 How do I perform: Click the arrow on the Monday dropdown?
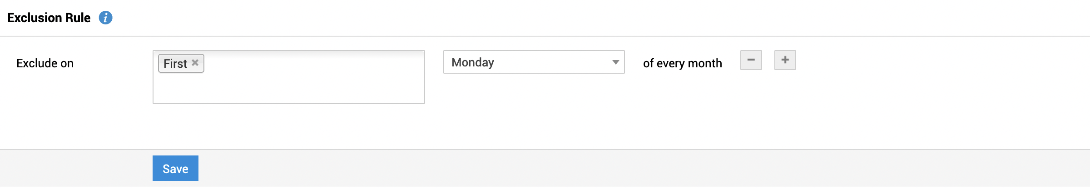tap(615, 62)
